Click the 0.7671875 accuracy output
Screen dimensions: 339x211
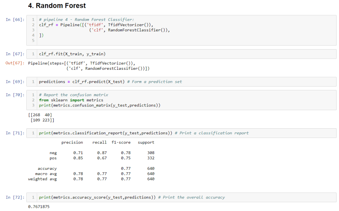[39, 207]
